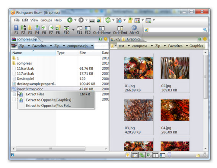
Task: Toggle the green sync arrows button in status bar
Action: 142,155
